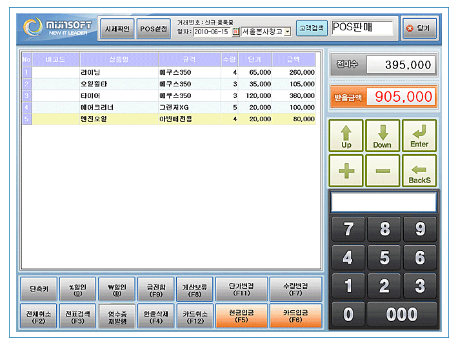
Task: Click 한줄삭제 (F4) delete line
Action: [156, 316]
